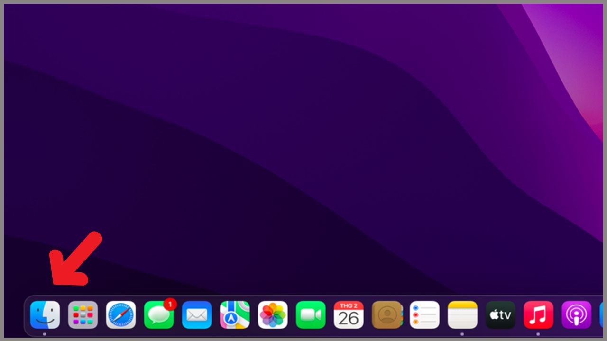Launch Apple TV from Dock
The width and height of the screenshot is (607, 341).
click(x=500, y=315)
